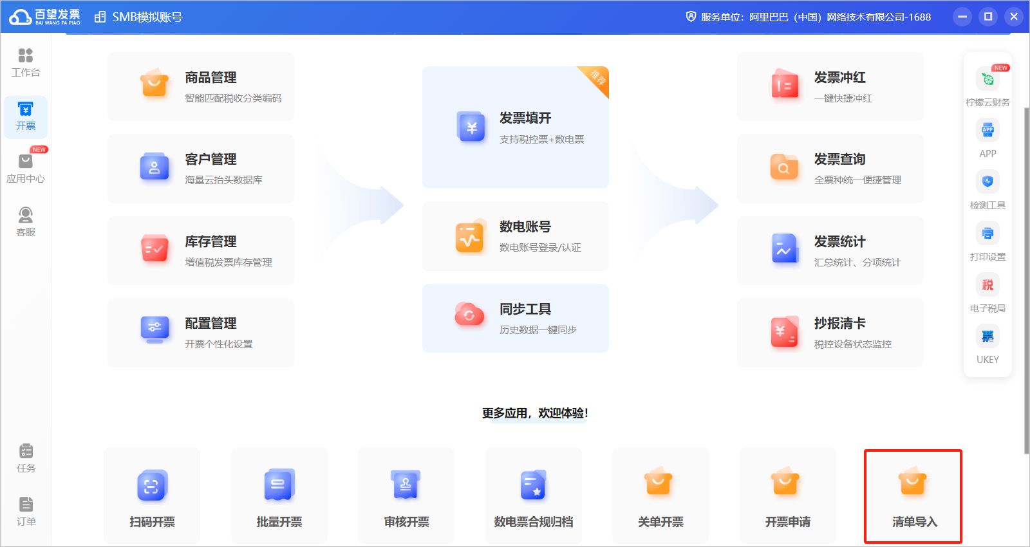The width and height of the screenshot is (1030, 547).
Task: Click the 百望发票 logo
Action: pyautogui.click(x=45, y=17)
